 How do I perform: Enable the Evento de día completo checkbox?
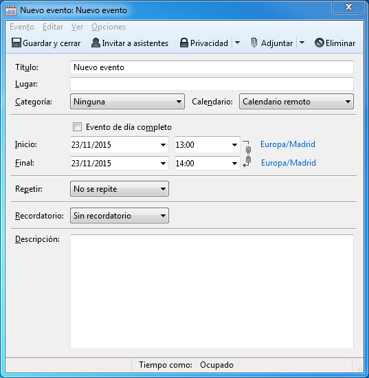coord(77,127)
